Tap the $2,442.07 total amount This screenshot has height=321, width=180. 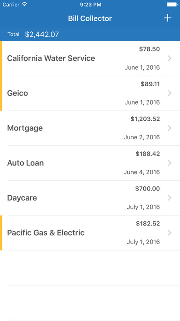[x=42, y=35]
